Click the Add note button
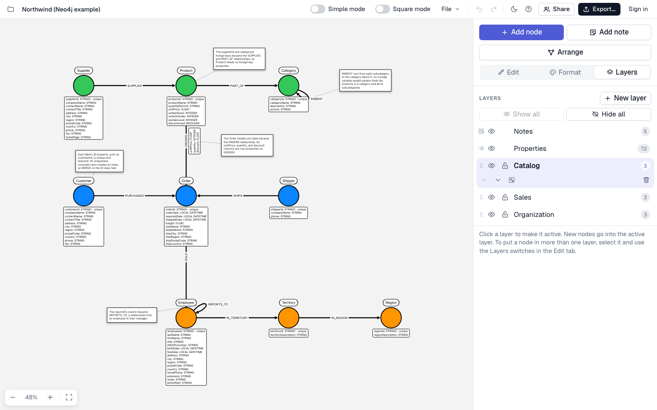Screen dimensions: 657x410 point(609,32)
